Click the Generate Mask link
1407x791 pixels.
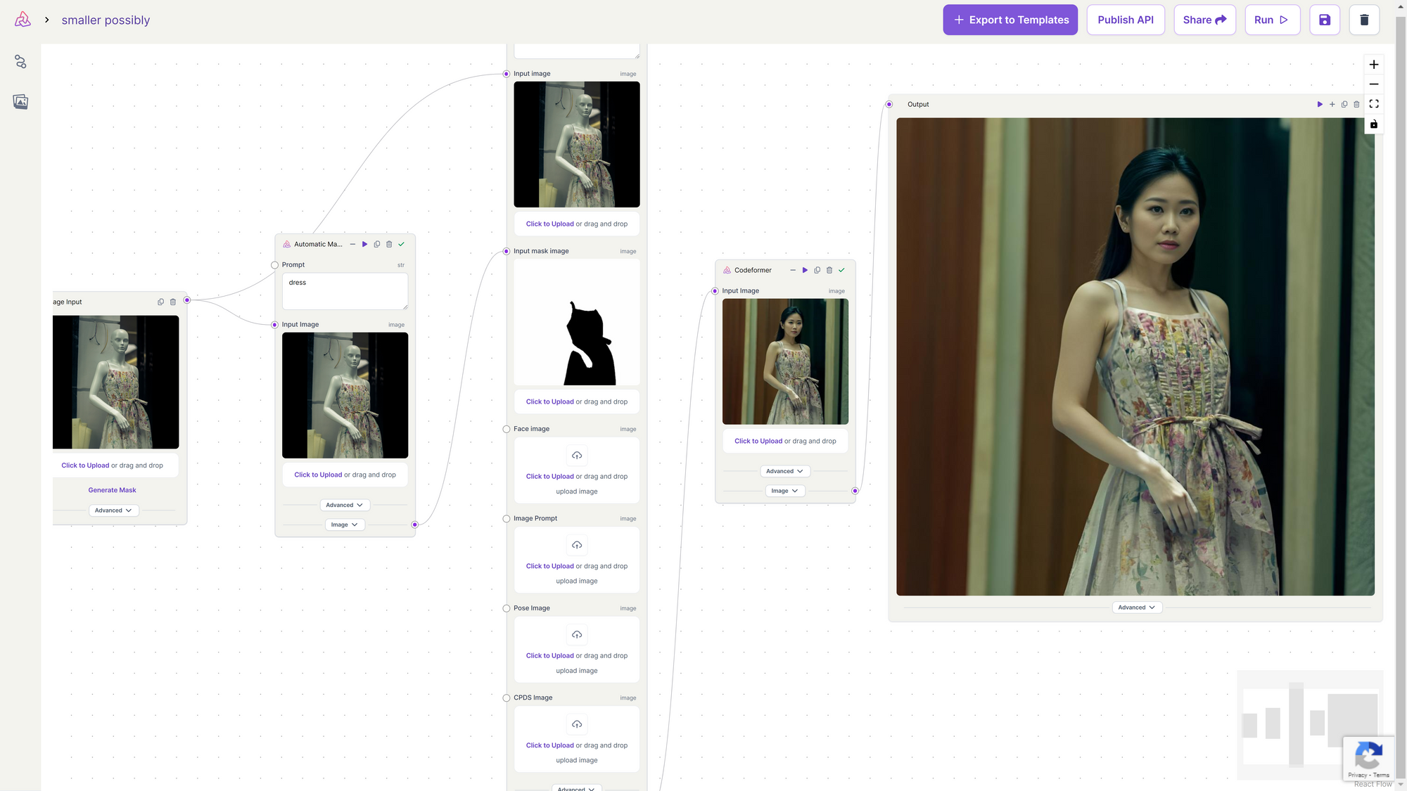pyautogui.click(x=112, y=490)
